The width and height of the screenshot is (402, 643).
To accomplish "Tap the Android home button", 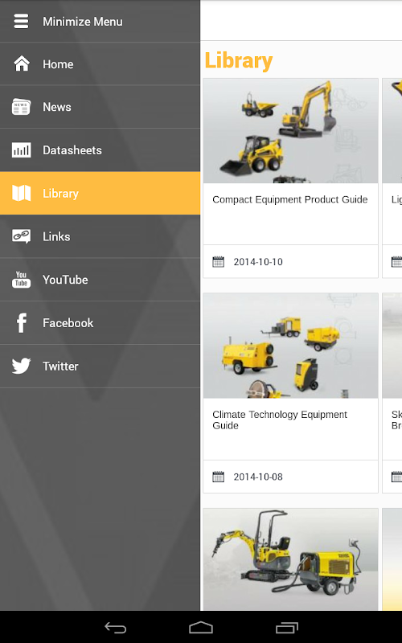I will [x=201, y=628].
